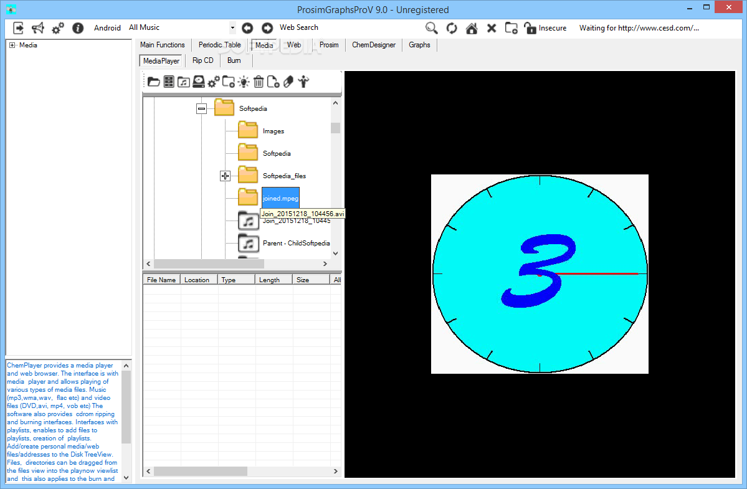Image resolution: width=747 pixels, height=489 pixels.
Task: Click the home icon
Action: click(x=472, y=28)
